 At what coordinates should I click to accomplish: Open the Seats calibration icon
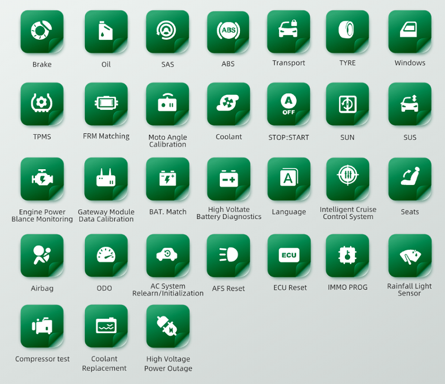point(410,179)
